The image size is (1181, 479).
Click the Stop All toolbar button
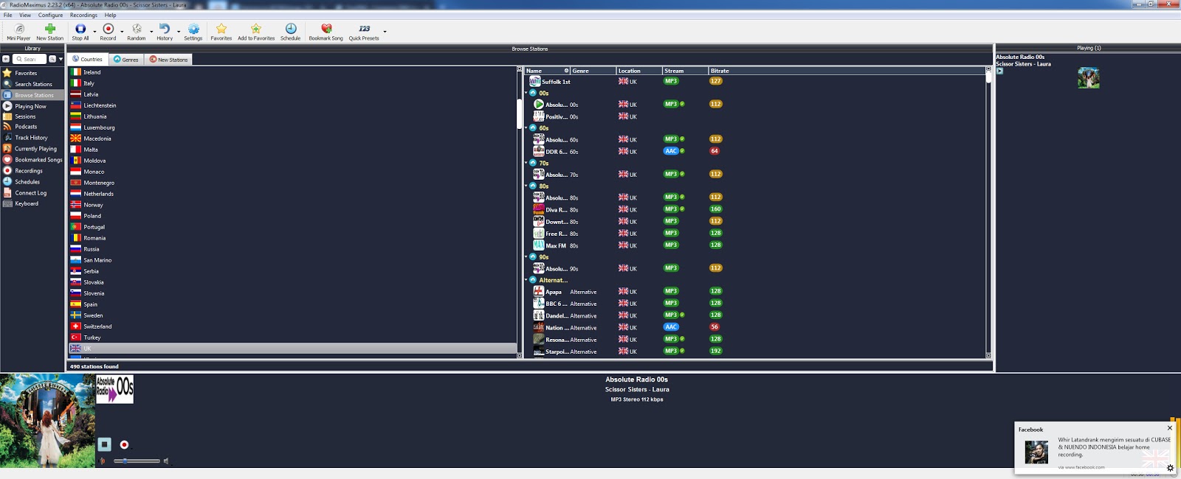coord(80,32)
